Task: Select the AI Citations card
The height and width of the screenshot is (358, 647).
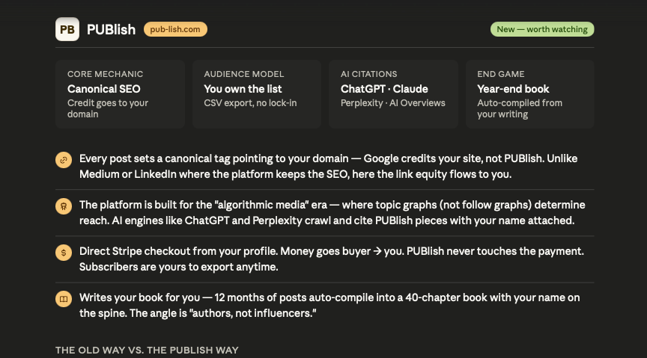Action: [393, 94]
